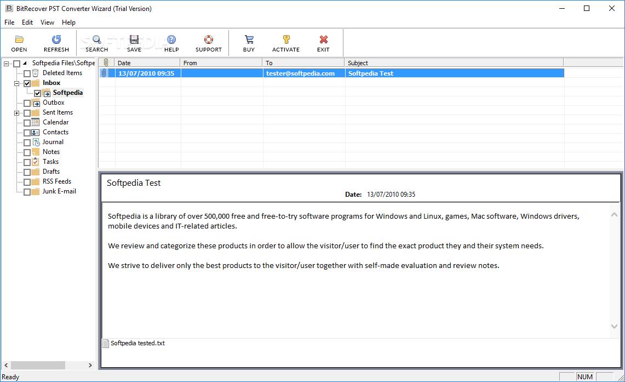Click the Drafts folder icon

[36, 172]
